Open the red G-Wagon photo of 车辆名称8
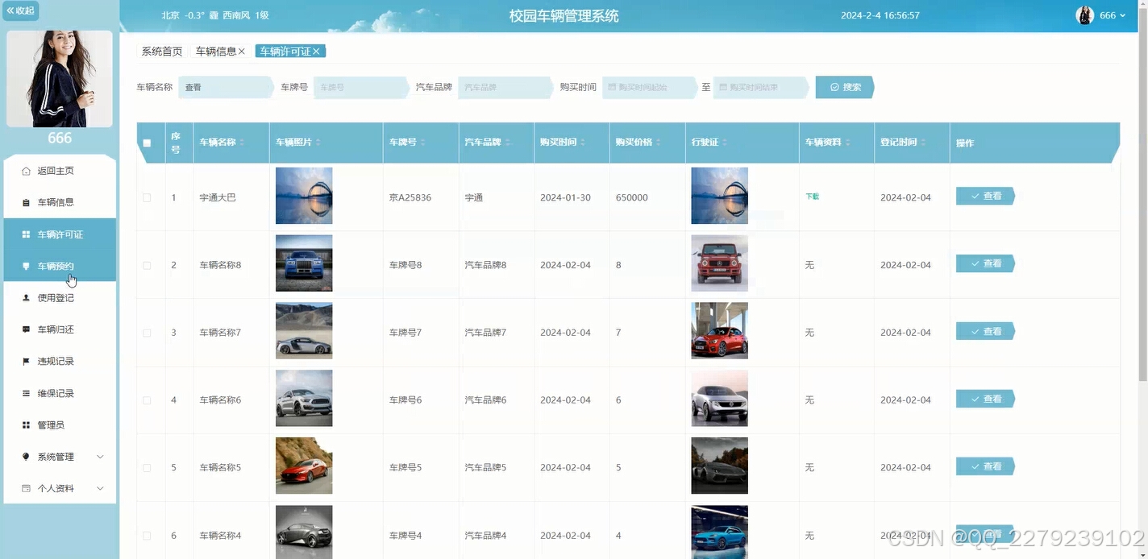 (719, 263)
